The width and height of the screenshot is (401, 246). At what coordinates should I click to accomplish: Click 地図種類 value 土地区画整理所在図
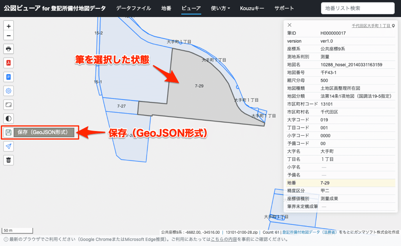click(x=340, y=88)
